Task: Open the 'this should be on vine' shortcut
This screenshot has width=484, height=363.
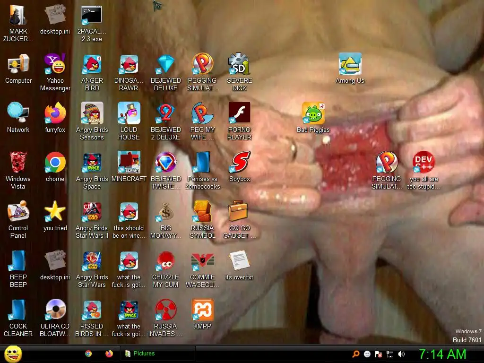Action: pos(129,220)
